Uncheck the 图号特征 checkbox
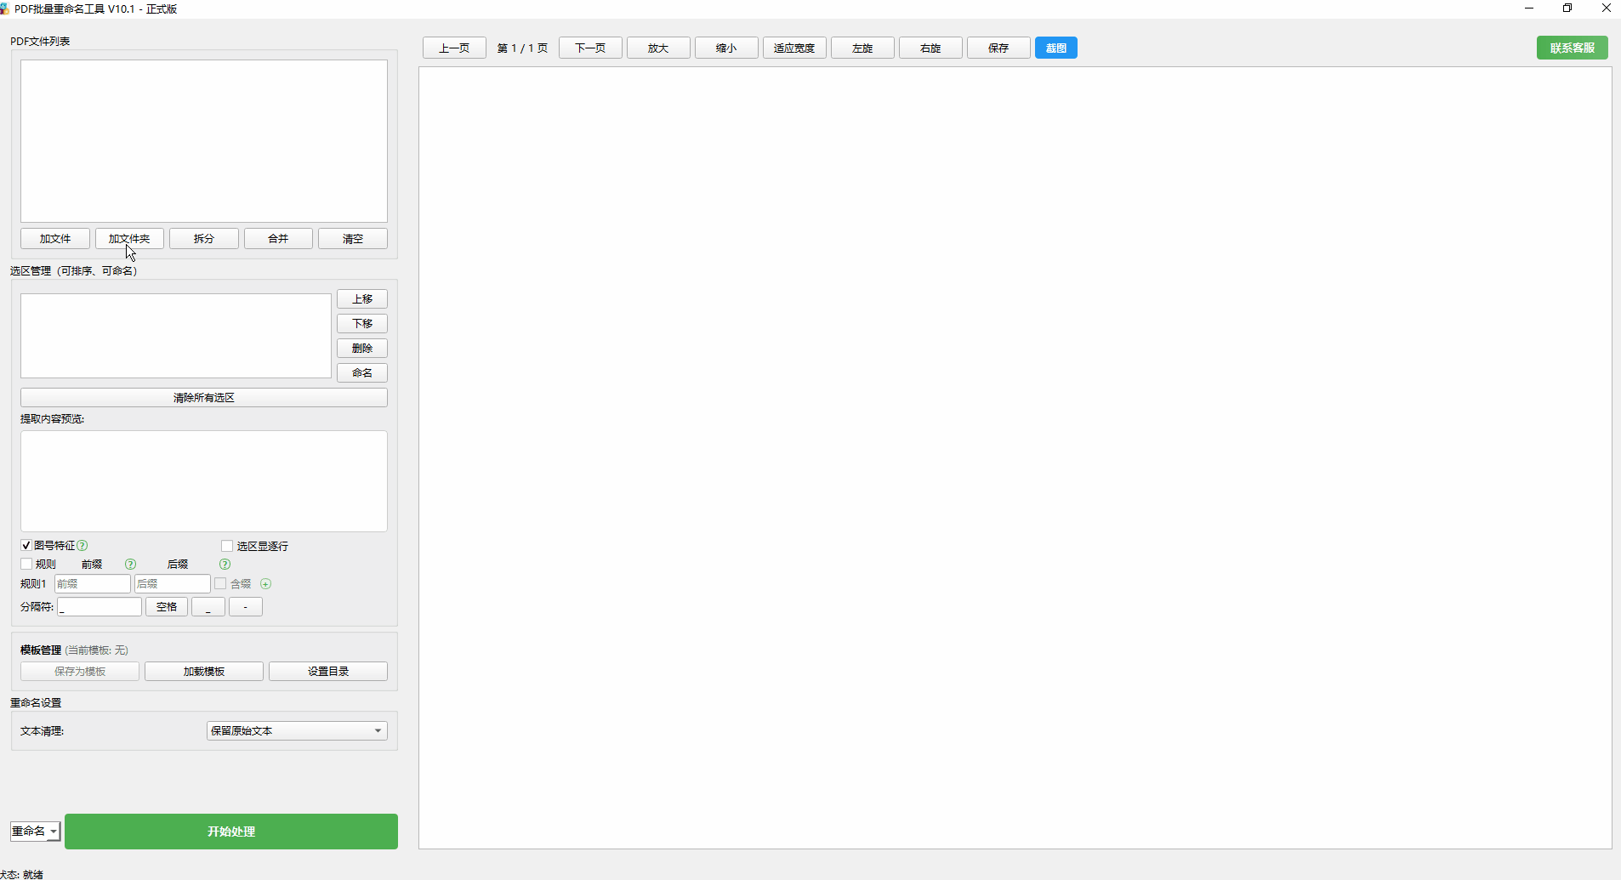Image resolution: width=1621 pixels, height=880 pixels. [x=26, y=546]
